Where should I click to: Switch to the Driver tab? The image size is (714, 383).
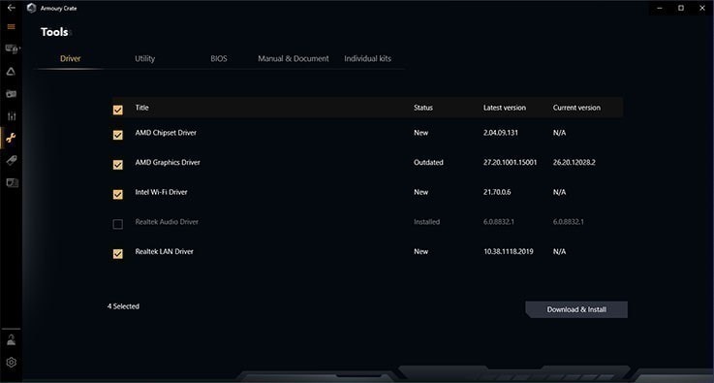(70, 58)
